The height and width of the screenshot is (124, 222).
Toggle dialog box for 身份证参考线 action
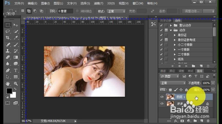click(x=166, y=40)
